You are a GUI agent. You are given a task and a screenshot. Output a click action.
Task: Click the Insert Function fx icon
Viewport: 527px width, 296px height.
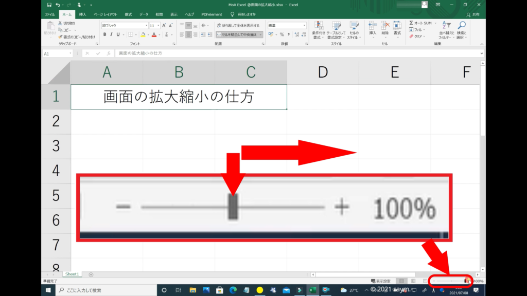[109, 53]
